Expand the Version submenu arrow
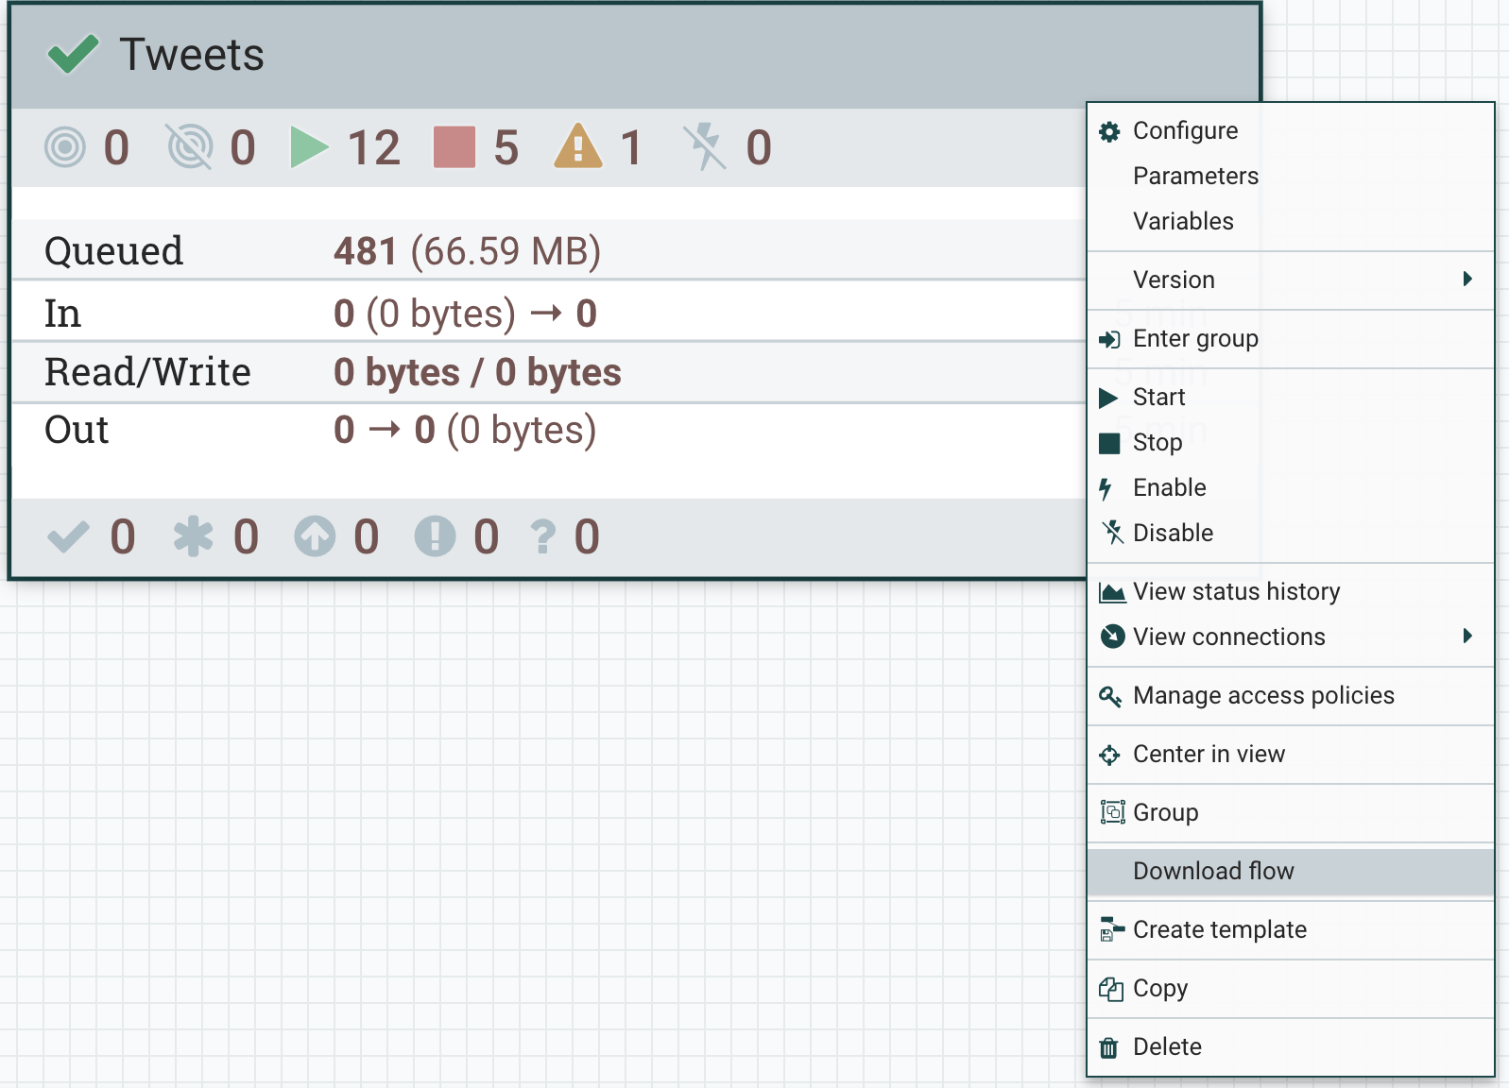This screenshot has width=1509, height=1088. (1467, 279)
